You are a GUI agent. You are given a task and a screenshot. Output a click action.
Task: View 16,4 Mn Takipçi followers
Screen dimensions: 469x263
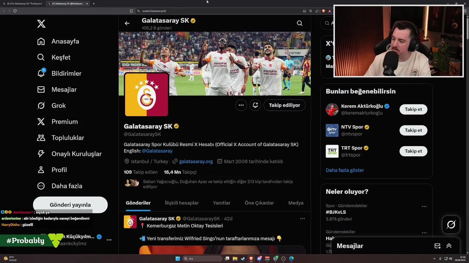click(x=180, y=172)
